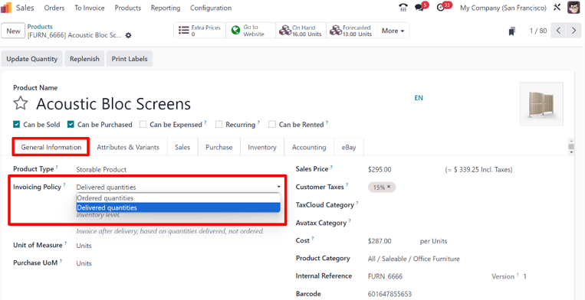The width and height of the screenshot is (585, 300).
Task: Edit the Acoustic Bloc Screens product name
Action: coord(113,104)
